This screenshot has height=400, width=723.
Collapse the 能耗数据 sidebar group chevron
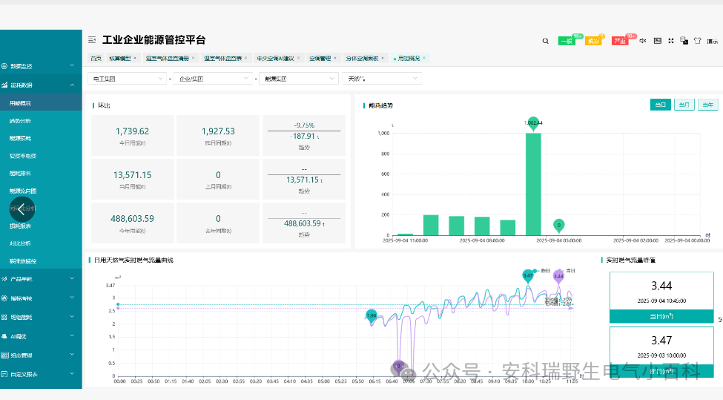72,85
